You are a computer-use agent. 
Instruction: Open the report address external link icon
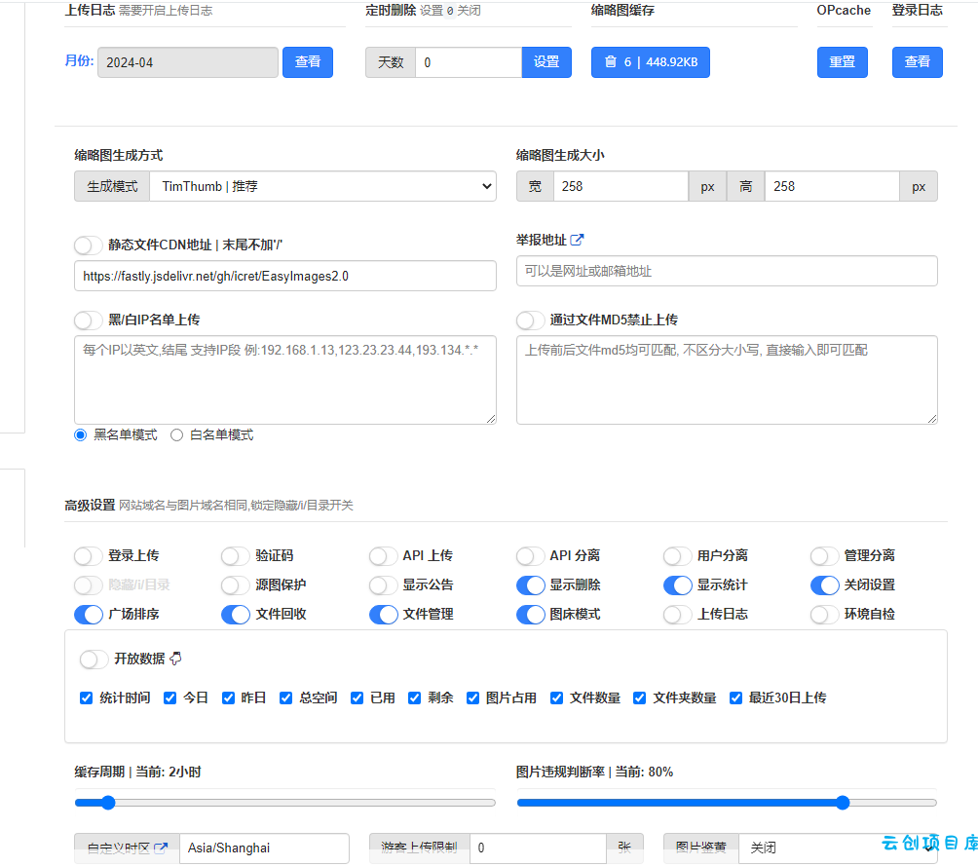pyautogui.click(x=577, y=240)
